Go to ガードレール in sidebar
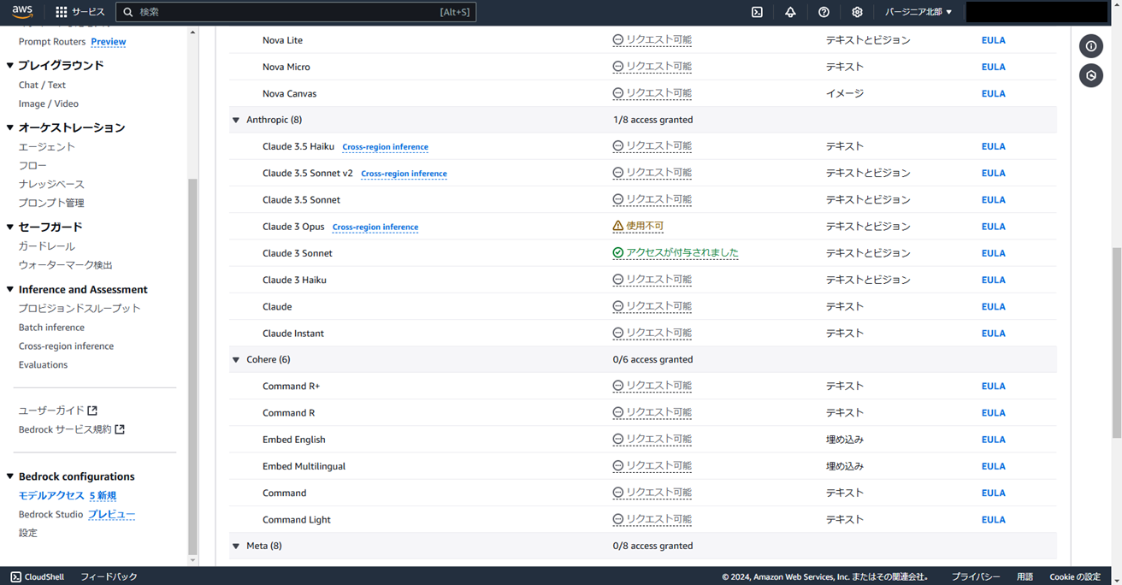 [x=47, y=246]
